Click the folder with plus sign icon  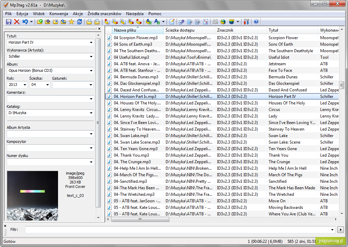pos(47,22)
